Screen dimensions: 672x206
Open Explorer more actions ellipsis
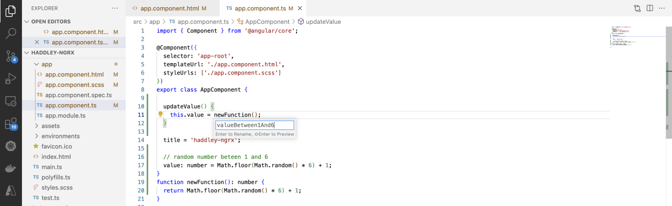[115, 8]
